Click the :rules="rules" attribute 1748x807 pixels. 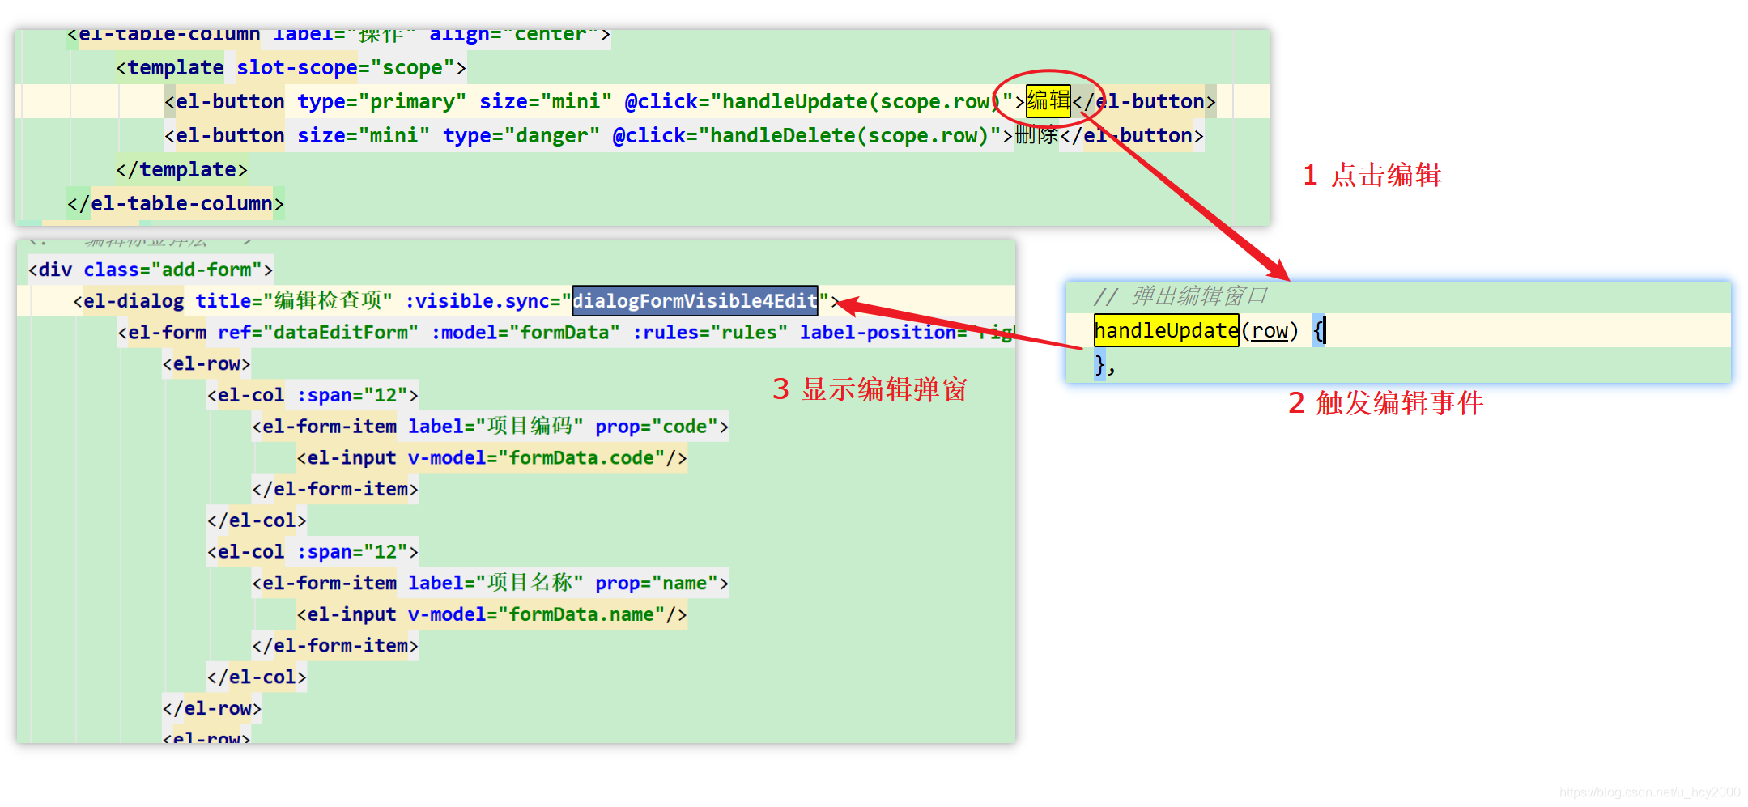click(709, 332)
